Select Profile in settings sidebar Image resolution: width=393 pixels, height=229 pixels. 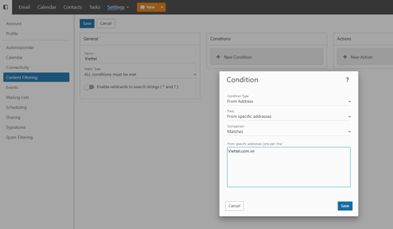point(12,33)
